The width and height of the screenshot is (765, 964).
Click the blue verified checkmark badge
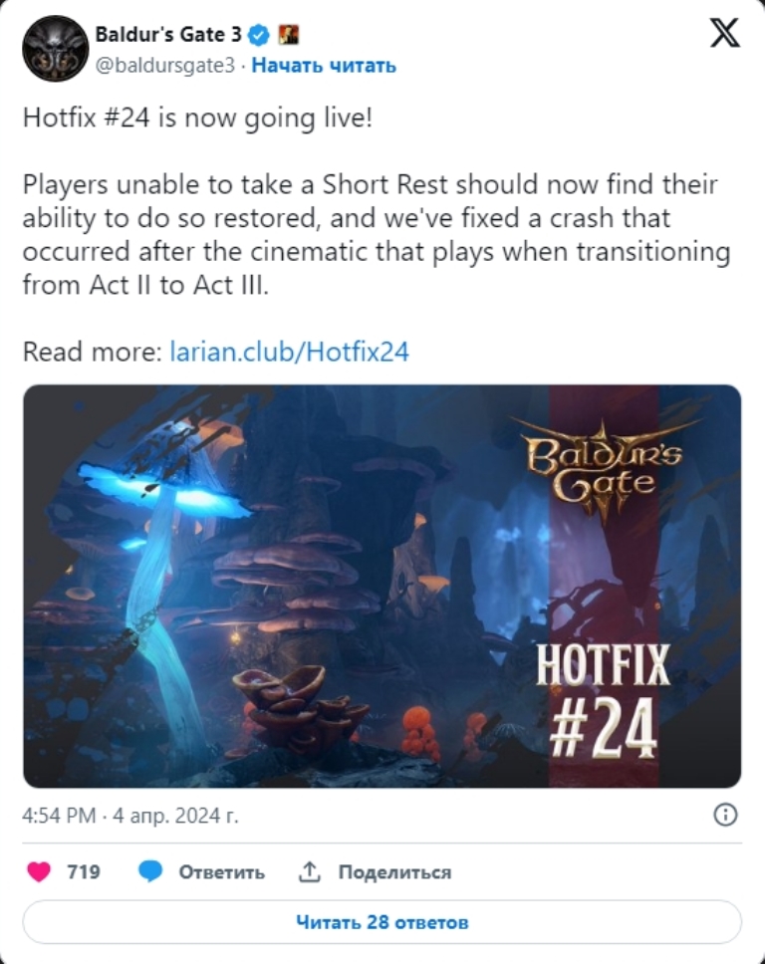point(259,35)
